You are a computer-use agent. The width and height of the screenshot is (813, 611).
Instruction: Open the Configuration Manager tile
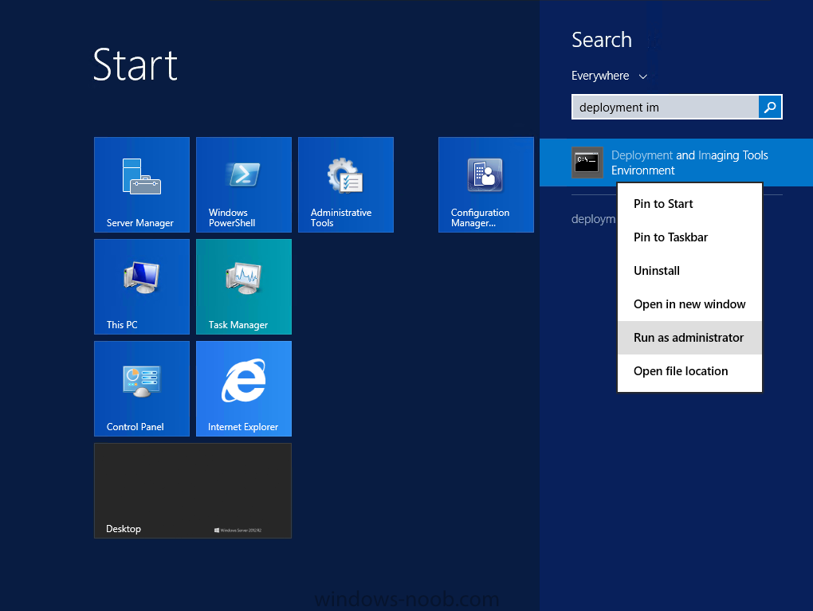486,185
